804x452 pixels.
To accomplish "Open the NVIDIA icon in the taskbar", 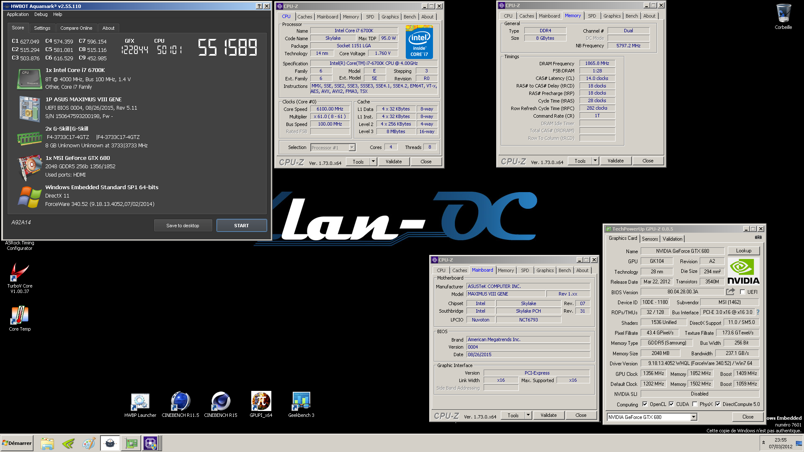I will (x=68, y=443).
